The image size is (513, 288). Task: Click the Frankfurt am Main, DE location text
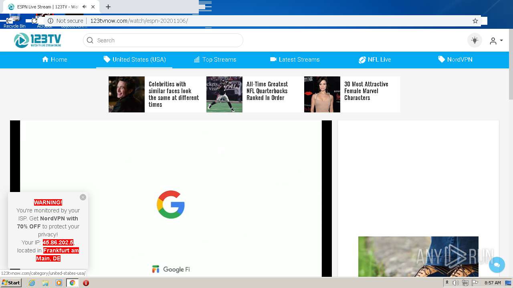click(x=59, y=254)
